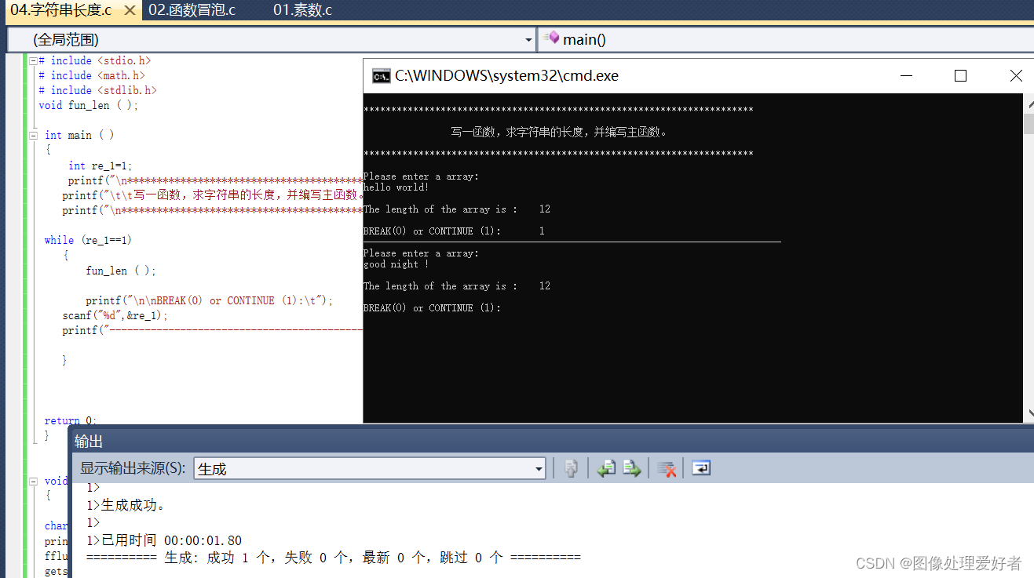This screenshot has height=578, width=1034.
Task: Click the '1>已用时间 00:00:01.80' output line
Action: coord(164,540)
